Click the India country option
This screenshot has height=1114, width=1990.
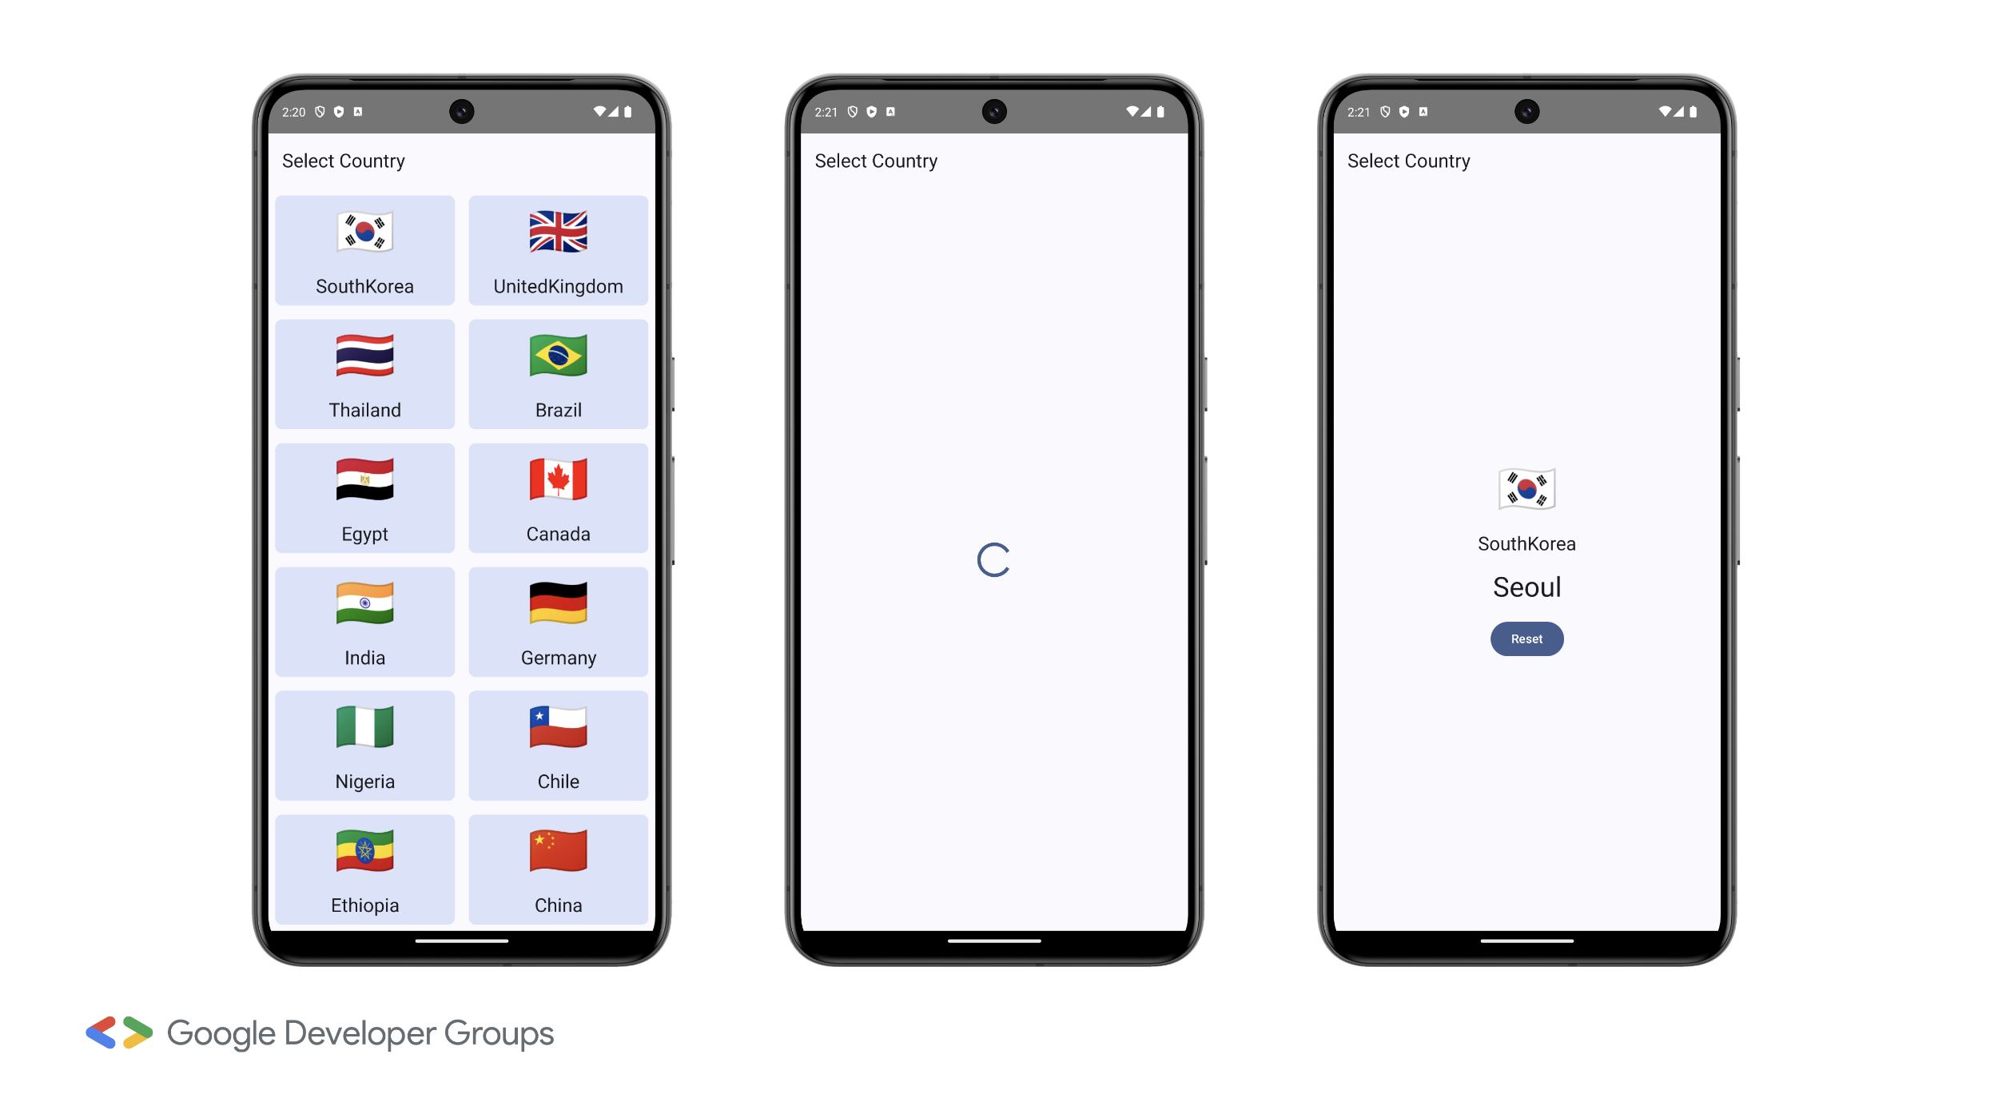365,622
